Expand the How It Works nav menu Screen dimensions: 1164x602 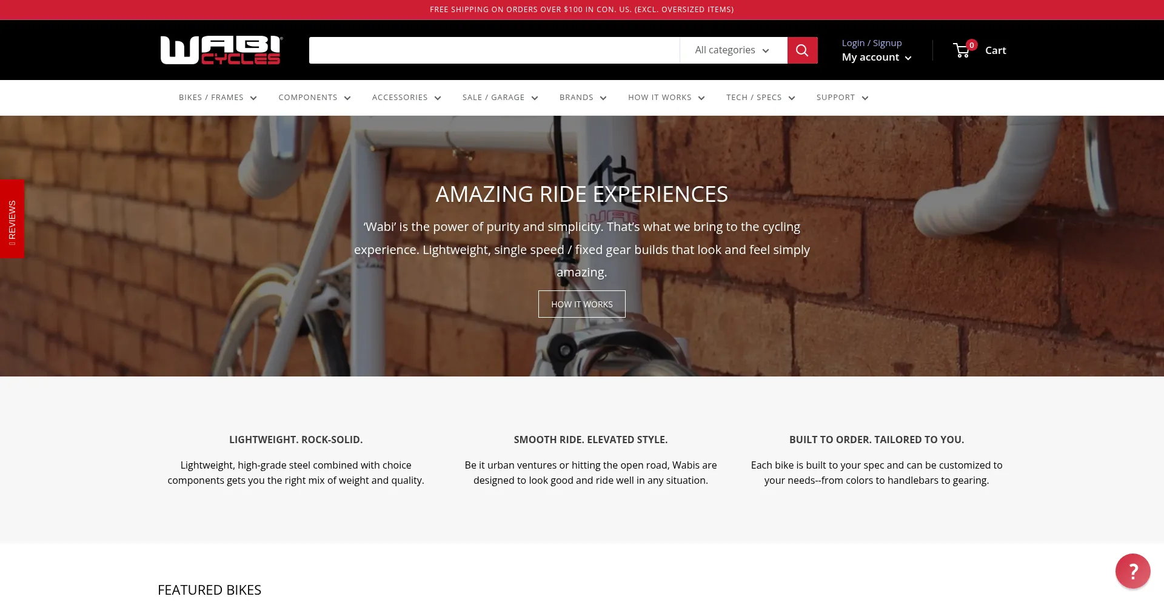click(666, 98)
